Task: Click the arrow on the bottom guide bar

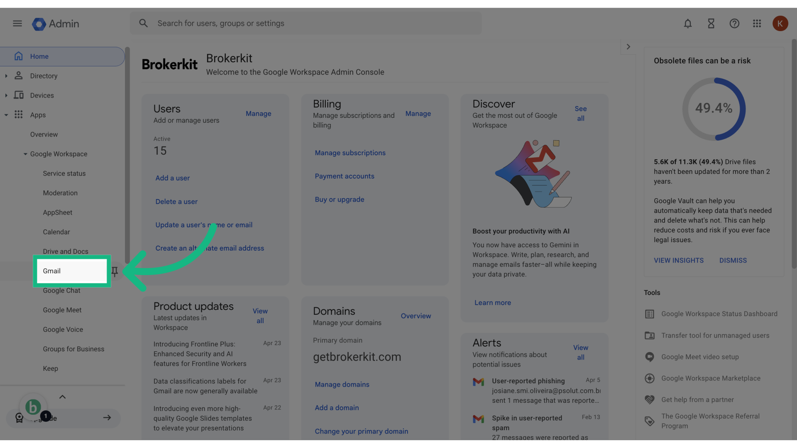Action: tap(107, 418)
